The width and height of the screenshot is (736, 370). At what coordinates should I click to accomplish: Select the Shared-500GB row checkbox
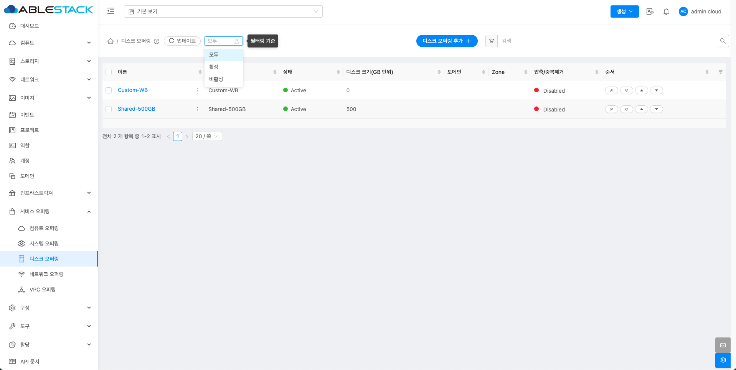pos(109,109)
